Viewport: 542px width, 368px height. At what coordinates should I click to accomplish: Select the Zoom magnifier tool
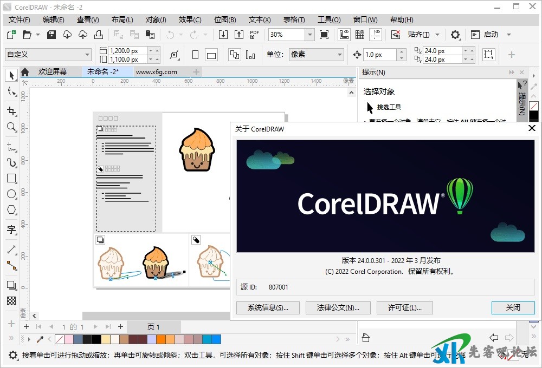(11, 127)
